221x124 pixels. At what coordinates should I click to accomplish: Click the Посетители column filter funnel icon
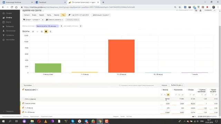[x=176, y=95]
